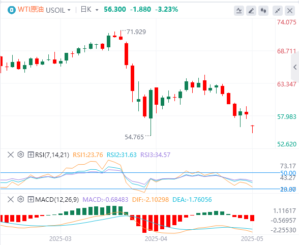Select the 2025-04 date axis marker
The width and height of the screenshot is (299, 245).
tap(156, 239)
